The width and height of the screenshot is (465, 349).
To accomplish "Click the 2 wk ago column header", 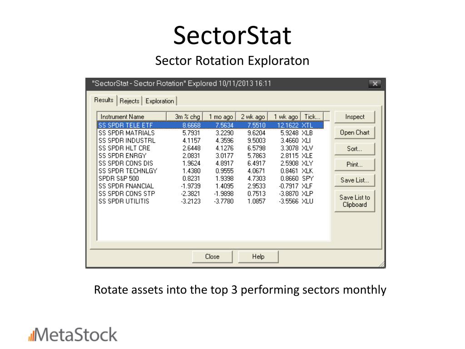I will click(252, 117).
